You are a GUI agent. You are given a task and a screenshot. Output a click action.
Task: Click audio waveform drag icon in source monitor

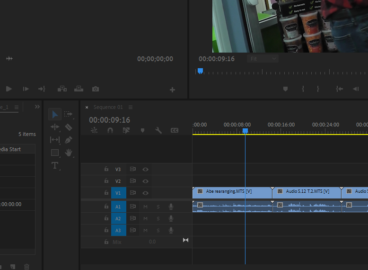tap(9, 59)
